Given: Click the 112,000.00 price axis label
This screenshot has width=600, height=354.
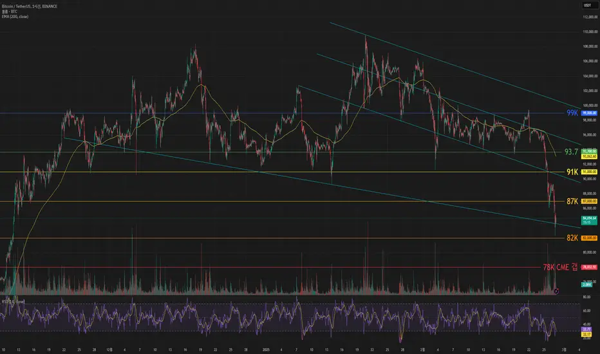Looking at the screenshot, I should tap(590, 17).
